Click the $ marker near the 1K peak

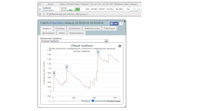67,67
